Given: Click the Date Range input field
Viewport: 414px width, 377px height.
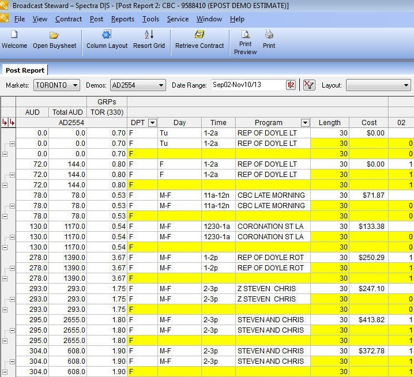Looking at the screenshot, I should (x=248, y=85).
